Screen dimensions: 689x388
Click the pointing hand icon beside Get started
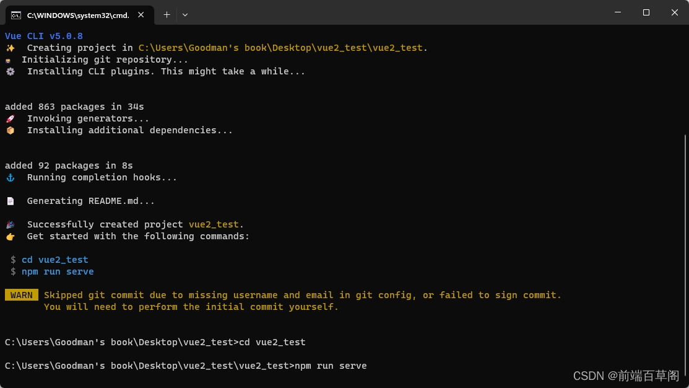point(11,237)
